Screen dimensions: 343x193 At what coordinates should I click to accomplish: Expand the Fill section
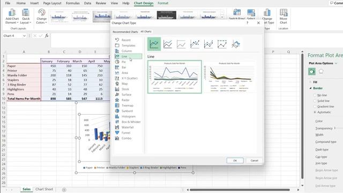pos(314,82)
